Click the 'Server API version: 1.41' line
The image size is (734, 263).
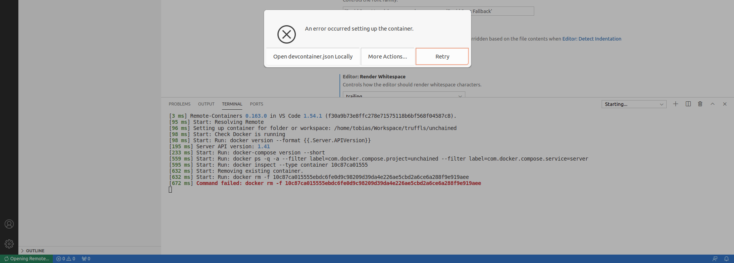(219, 147)
